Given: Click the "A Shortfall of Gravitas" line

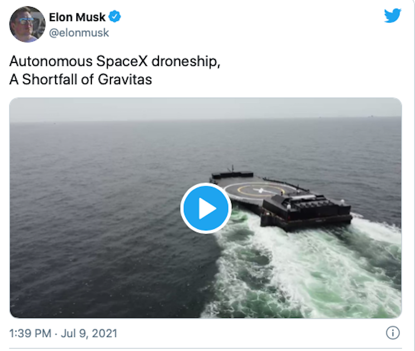Looking at the screenshot, I should [x=80, y=79].
